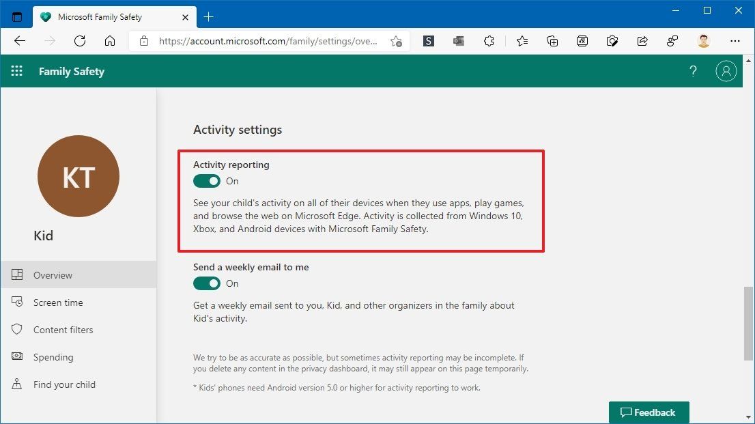Add current page to Edge favorites
The image size is (755, 424).
point(396,41)
